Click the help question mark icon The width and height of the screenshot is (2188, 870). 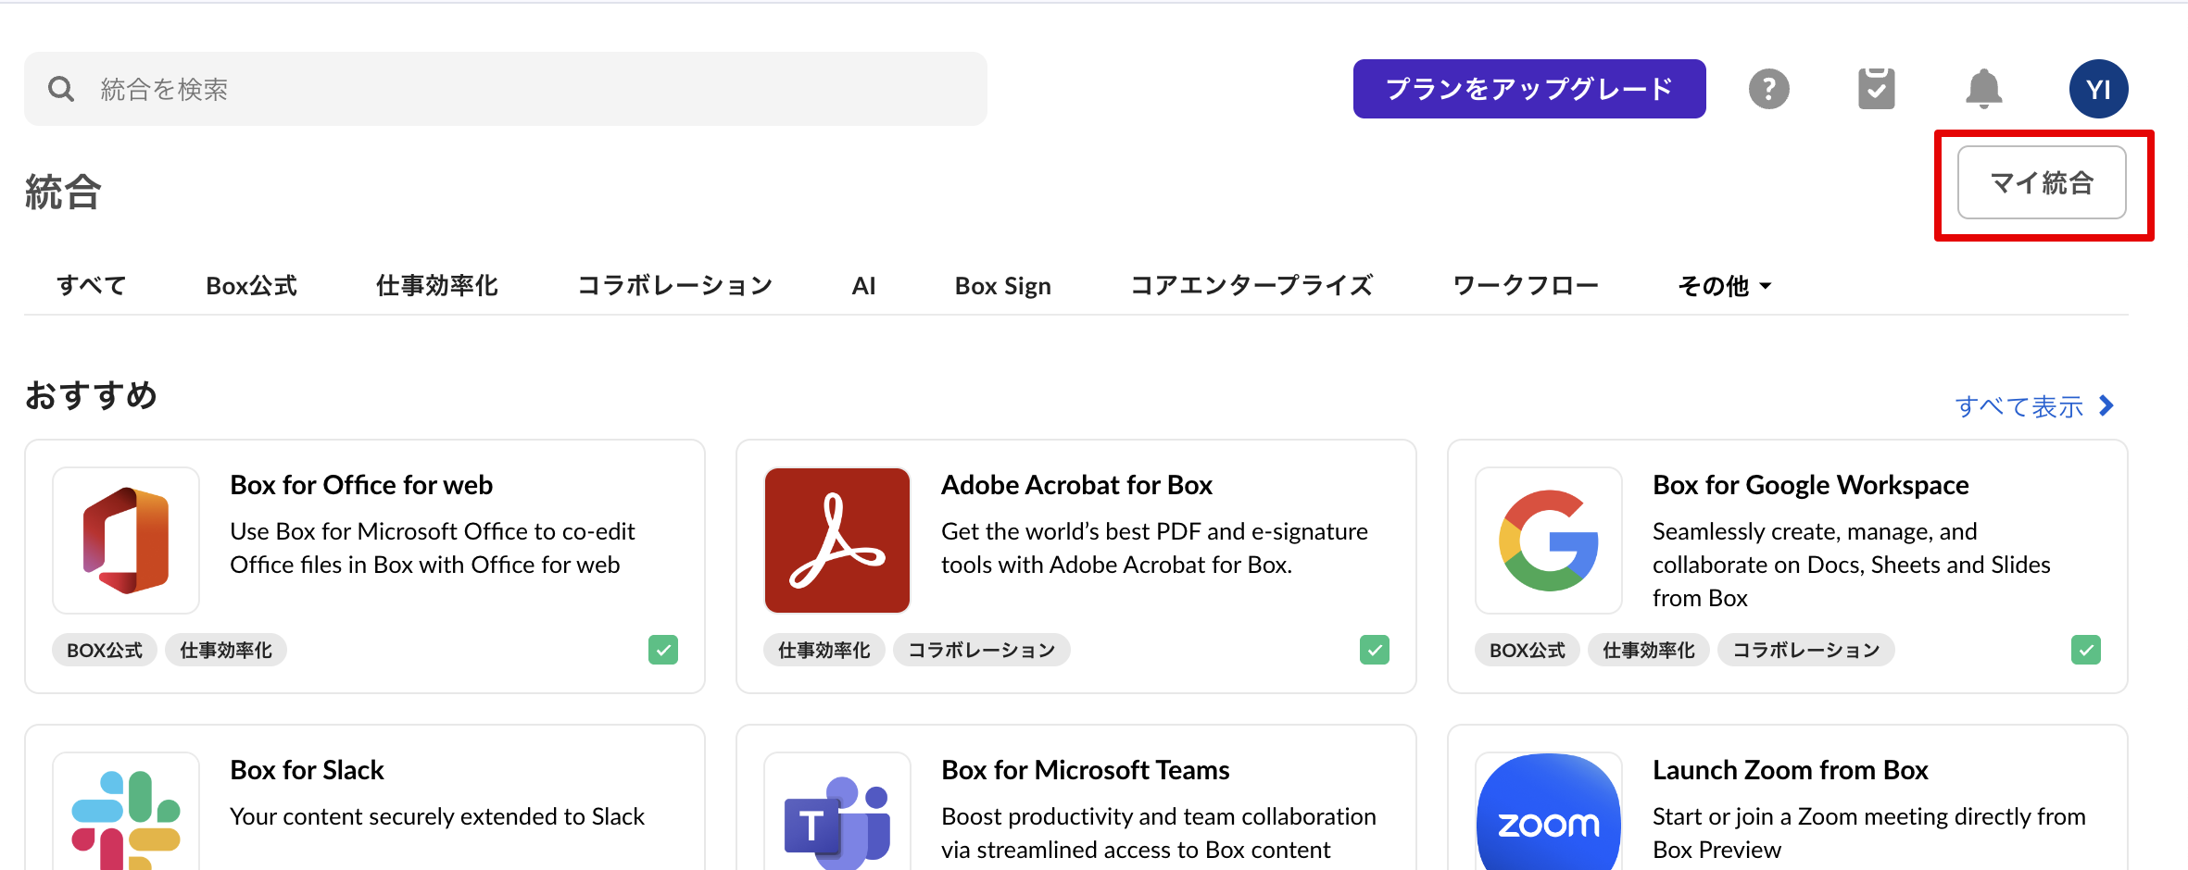[1768, 89]
